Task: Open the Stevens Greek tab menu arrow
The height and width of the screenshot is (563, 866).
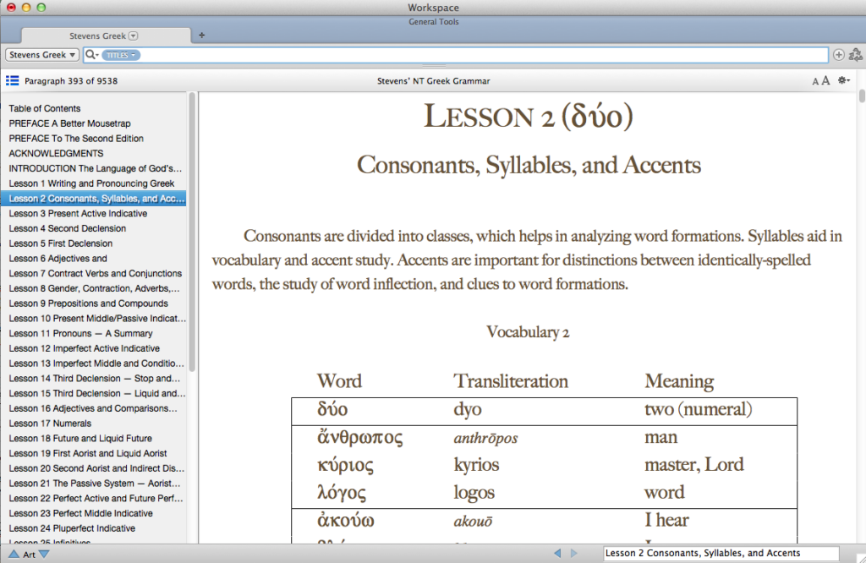Action: 133,36
